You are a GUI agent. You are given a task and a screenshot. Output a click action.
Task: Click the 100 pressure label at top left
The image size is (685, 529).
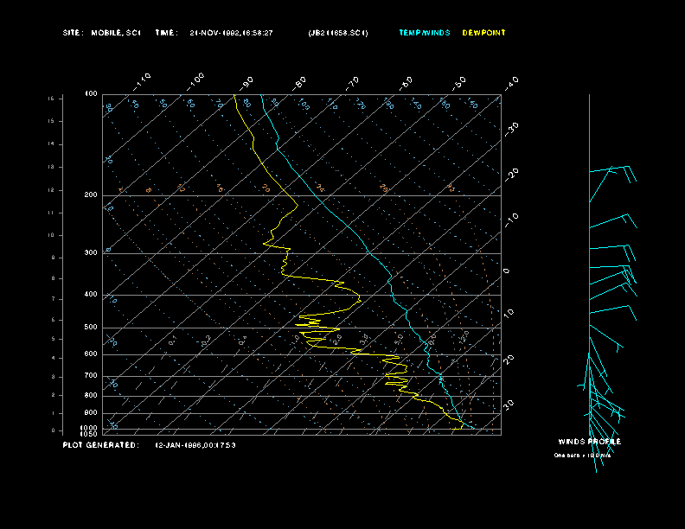(91, 93)
